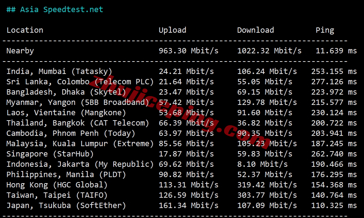
Task: Click Japan upload 161.34 Mbit/s
Action: pos(189,206)
